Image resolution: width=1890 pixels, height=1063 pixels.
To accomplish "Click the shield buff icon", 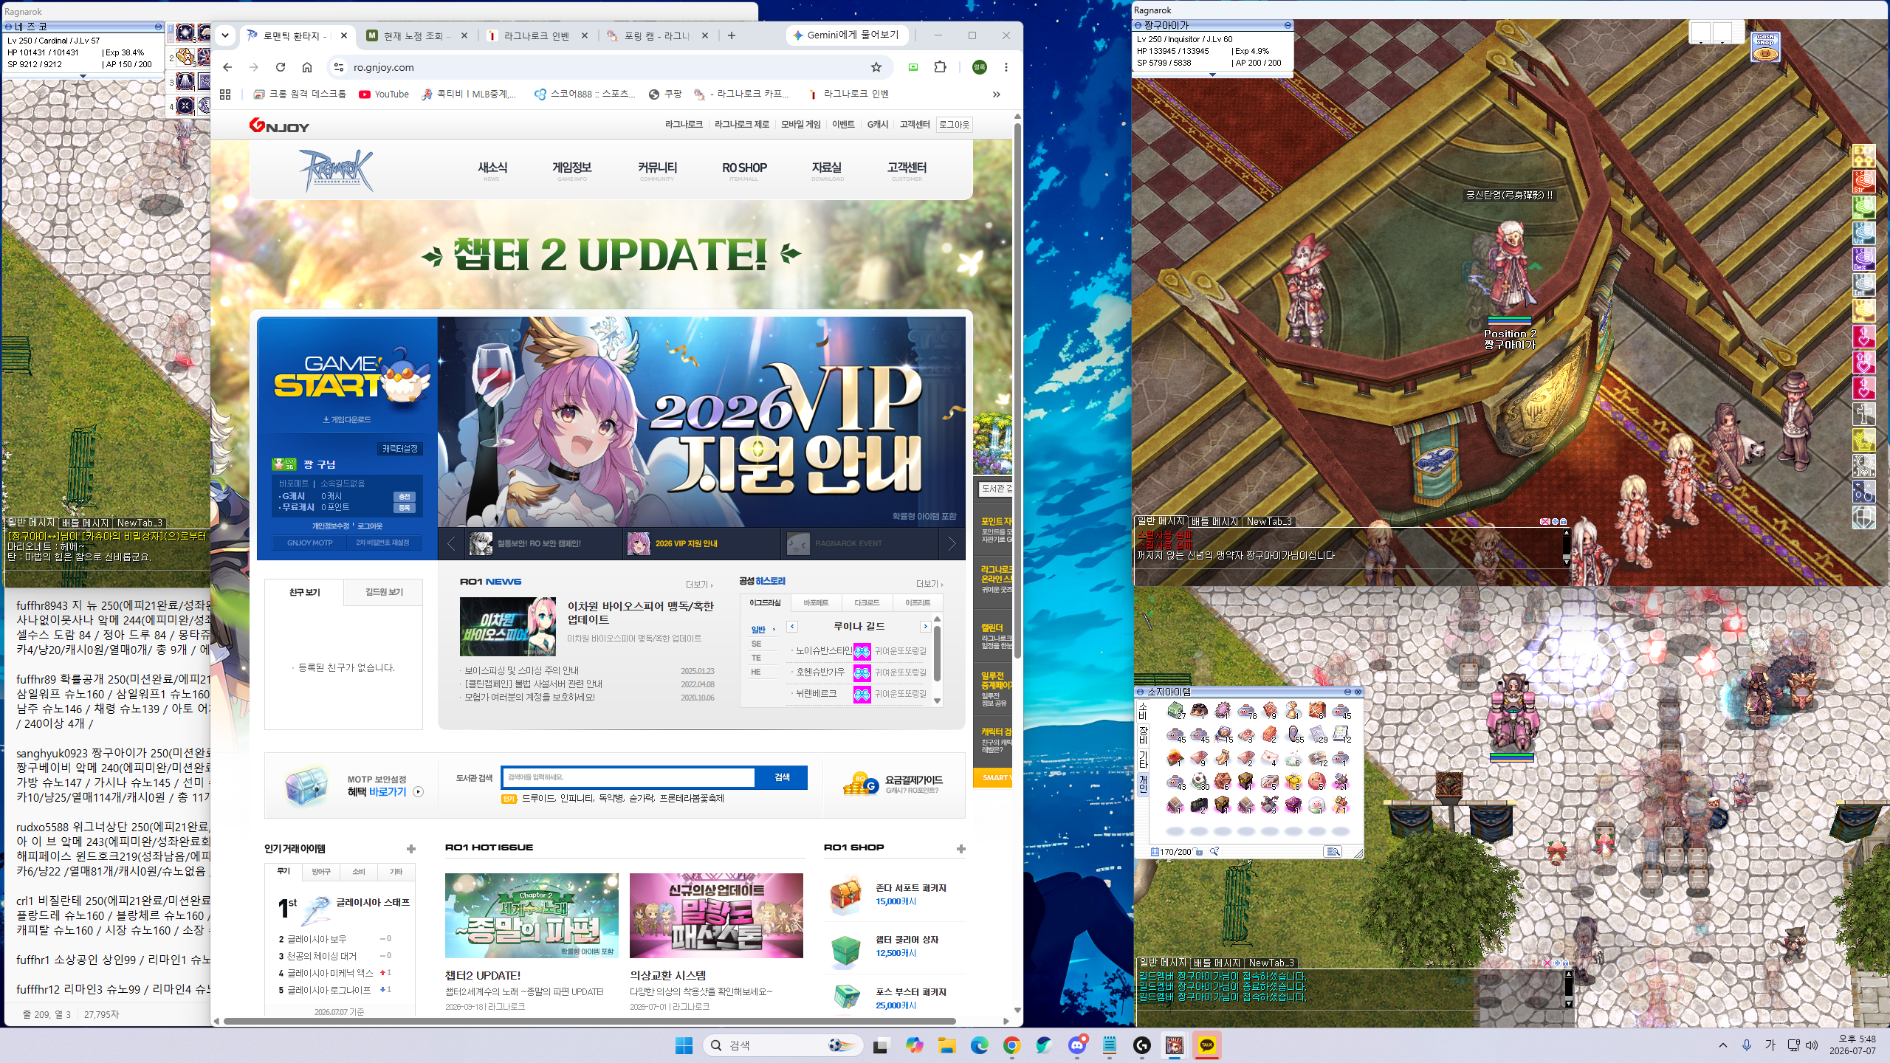I will (1864, 517).
